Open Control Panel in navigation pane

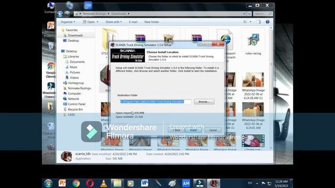click(x=76, y=104)
